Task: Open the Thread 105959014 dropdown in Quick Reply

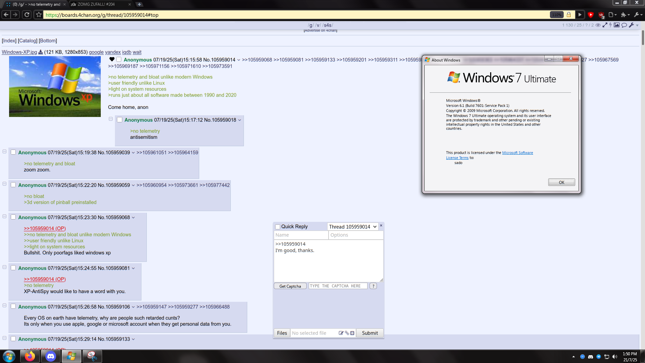Action: 353,227
